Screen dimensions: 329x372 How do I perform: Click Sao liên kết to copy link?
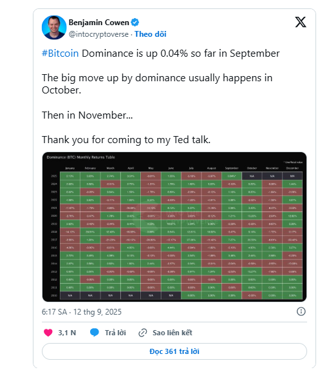point(173,333)
